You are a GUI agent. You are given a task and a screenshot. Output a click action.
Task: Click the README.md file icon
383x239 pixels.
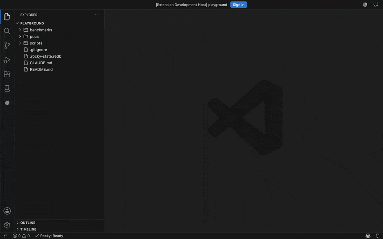tap(26, 69)
